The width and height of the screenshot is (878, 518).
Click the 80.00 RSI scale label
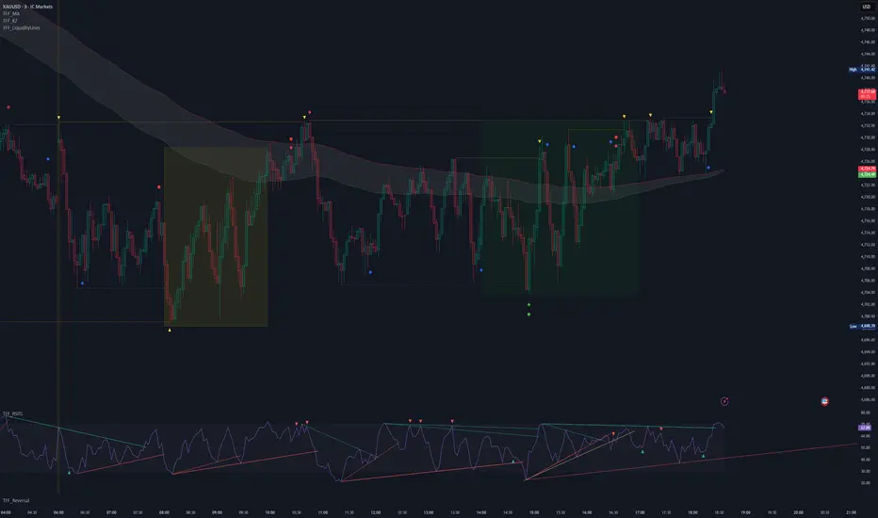[866, 413]
